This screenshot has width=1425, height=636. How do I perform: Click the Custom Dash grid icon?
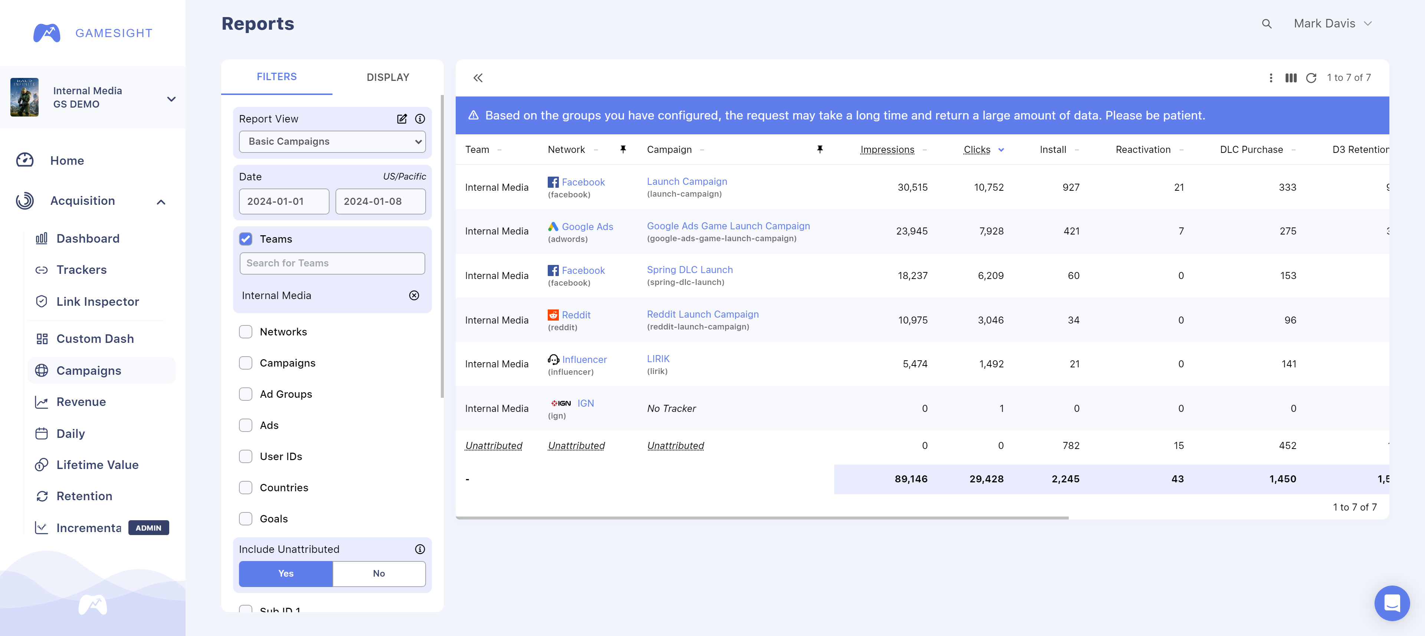point(42,338)
